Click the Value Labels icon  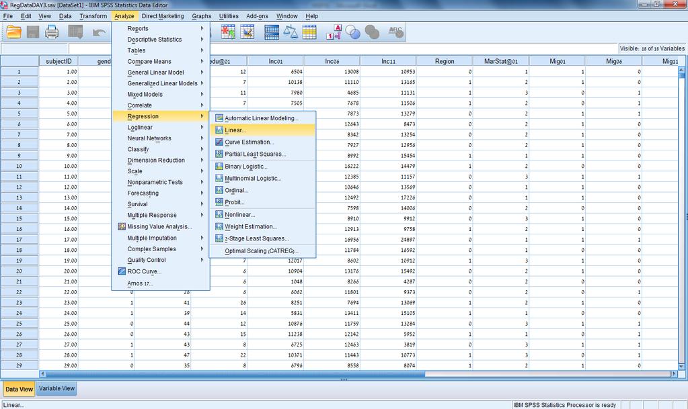pos(334,32)
